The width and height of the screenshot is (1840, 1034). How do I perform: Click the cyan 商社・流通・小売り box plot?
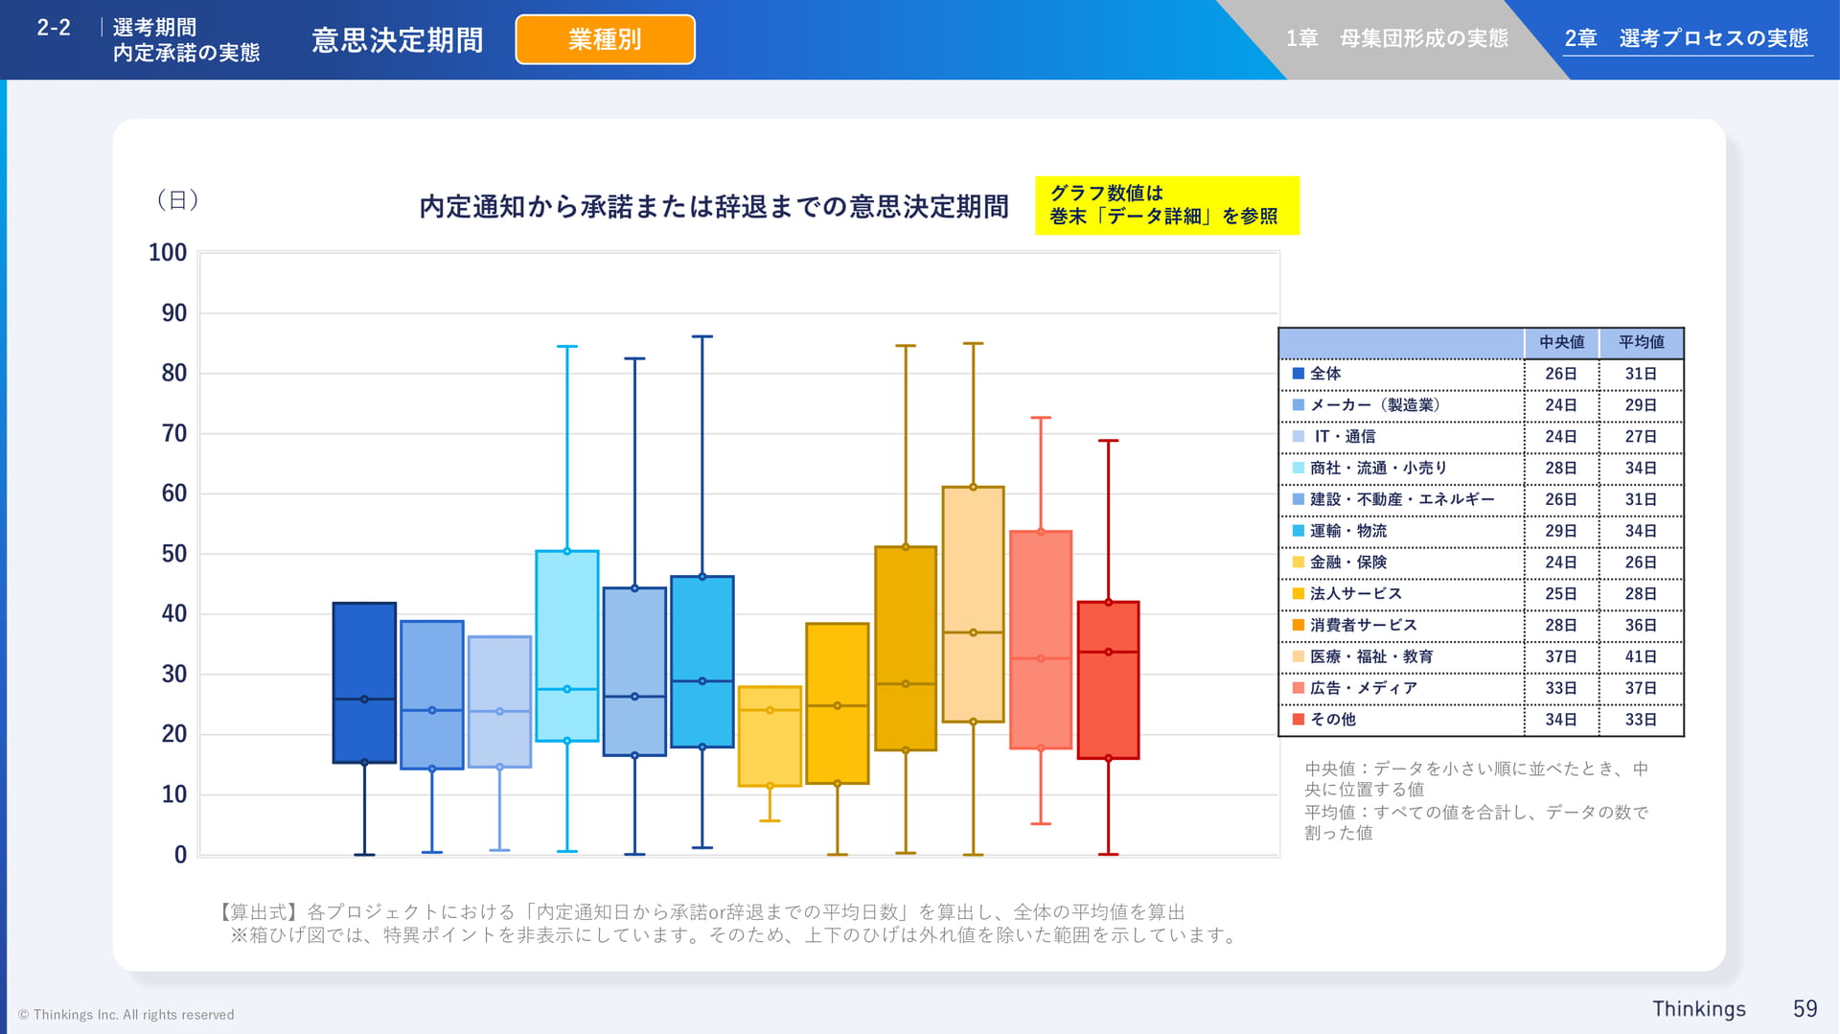[x=567, y=645]
